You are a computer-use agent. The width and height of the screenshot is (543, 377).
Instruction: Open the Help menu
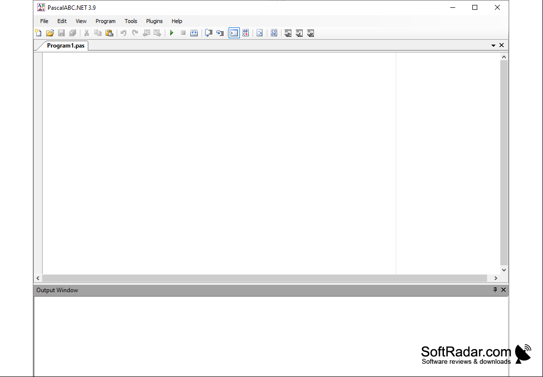(177, 21)
